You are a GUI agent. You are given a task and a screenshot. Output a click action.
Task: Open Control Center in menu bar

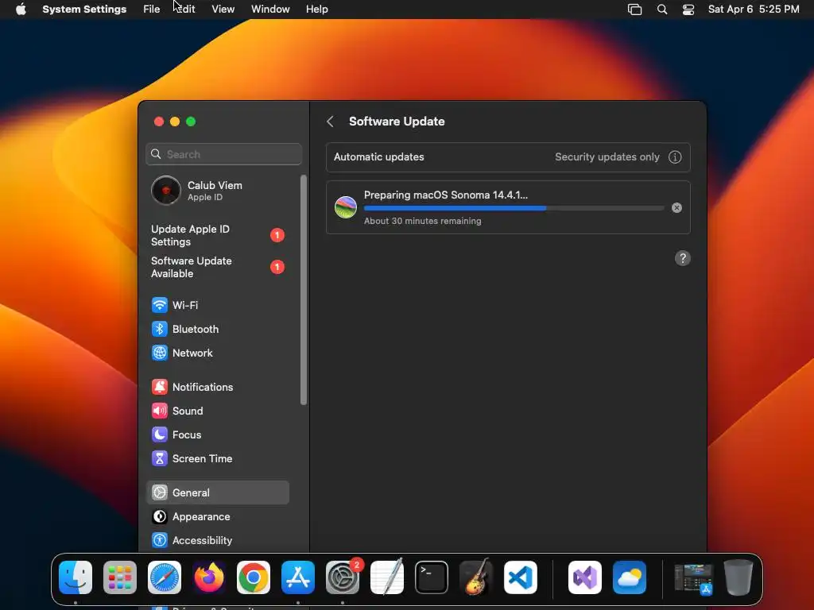coord(688,10)
